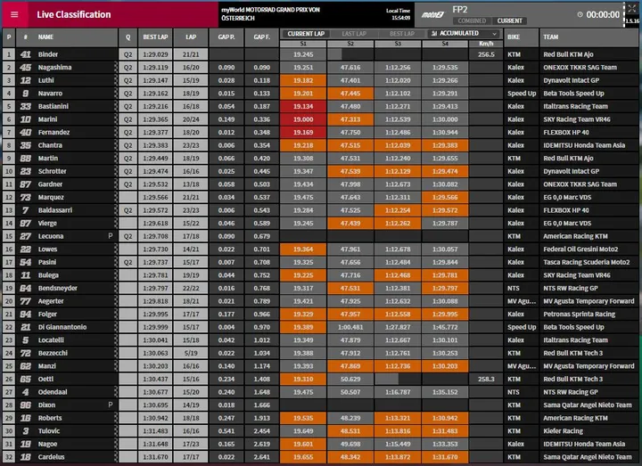Image resolution: width=642 pixels, height=466 pixels.
Task: Click the FP2 session label
Action: (460, 10)
